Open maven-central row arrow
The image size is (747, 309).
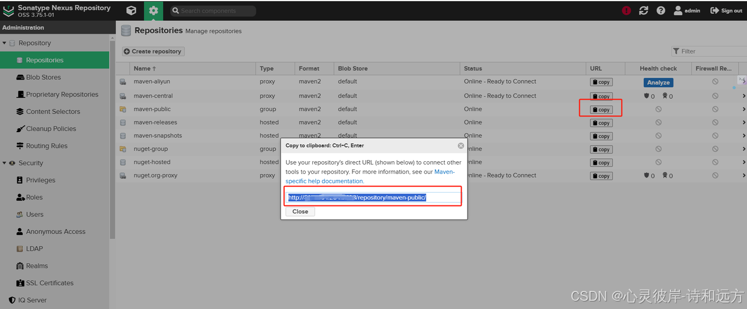click(x=743, y=96)
